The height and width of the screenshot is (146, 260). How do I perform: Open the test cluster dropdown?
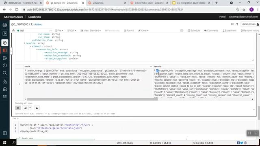[35, 30]
